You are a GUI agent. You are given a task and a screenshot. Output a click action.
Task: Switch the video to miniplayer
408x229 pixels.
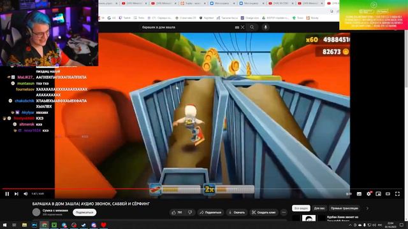(x=378, y=193)
